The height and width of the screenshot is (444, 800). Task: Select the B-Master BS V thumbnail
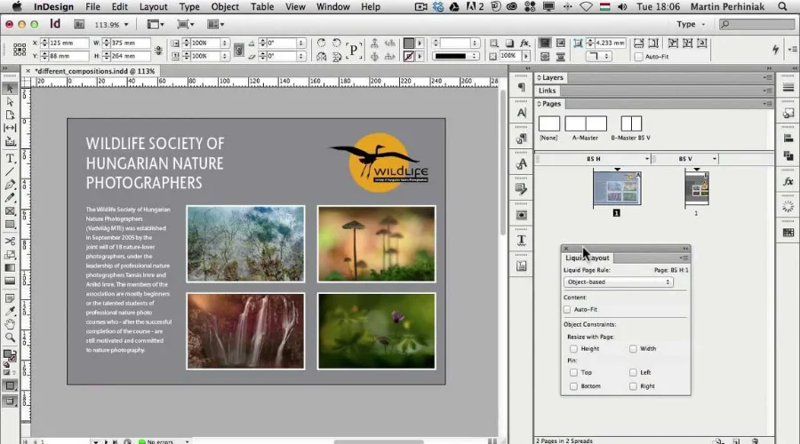coord(631,123)
